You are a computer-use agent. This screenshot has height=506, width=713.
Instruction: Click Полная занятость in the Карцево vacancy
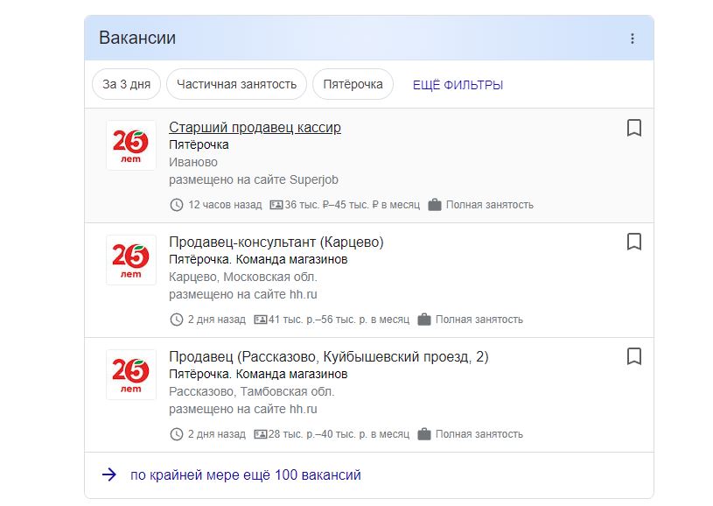(x=479, y=320)
